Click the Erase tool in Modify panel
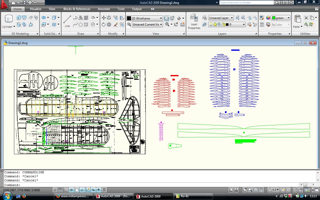Screen dimensions: 320x200 pos(115,24)
